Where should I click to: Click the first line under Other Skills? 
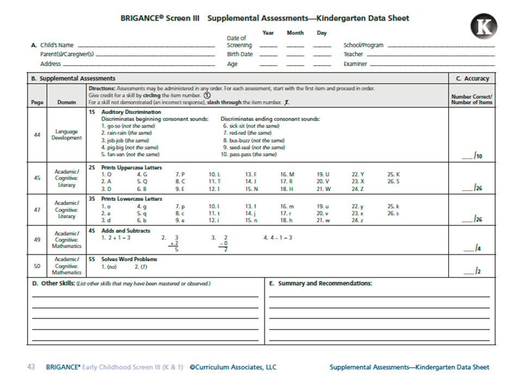click(145, 297)
